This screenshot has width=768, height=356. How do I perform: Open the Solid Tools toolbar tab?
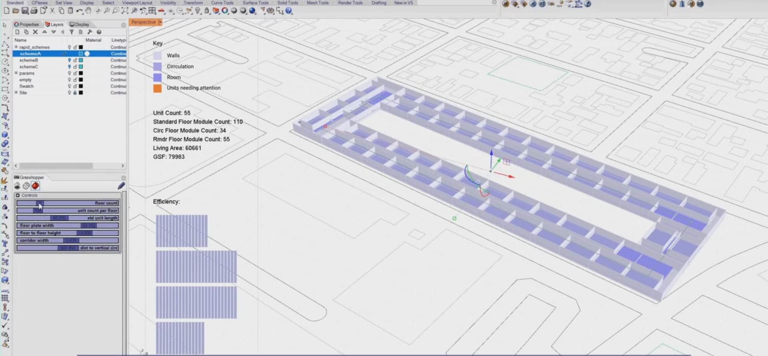[x=288, y=3]
